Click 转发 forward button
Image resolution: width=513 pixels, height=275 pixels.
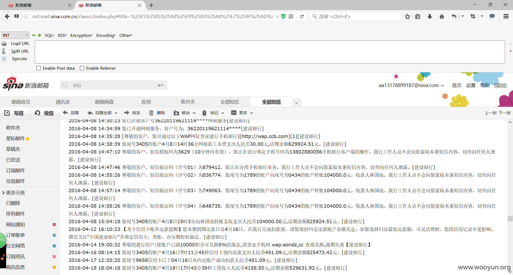133,113
